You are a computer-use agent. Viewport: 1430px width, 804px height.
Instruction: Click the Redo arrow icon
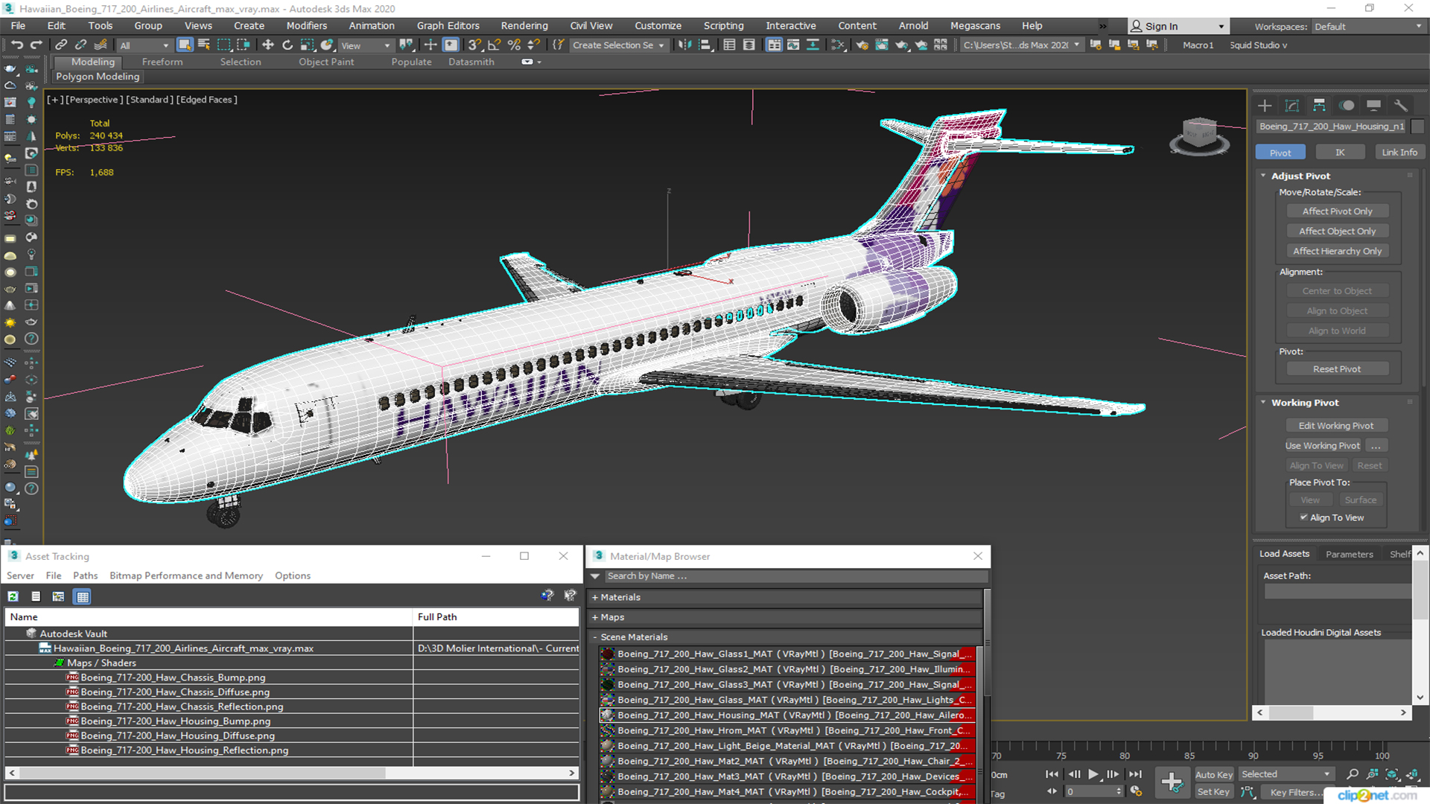[x=36, y=45]
